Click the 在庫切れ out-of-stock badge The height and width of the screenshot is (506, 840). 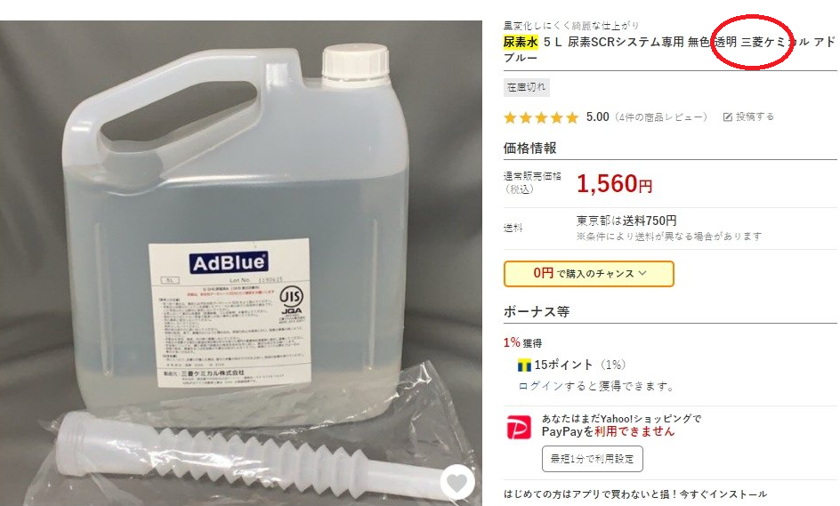point(526,87)
